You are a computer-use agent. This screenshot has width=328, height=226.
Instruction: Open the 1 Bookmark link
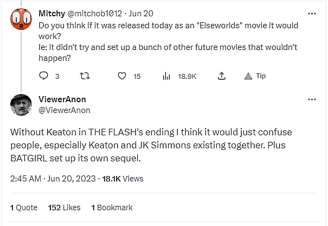(x=112, y=208)
